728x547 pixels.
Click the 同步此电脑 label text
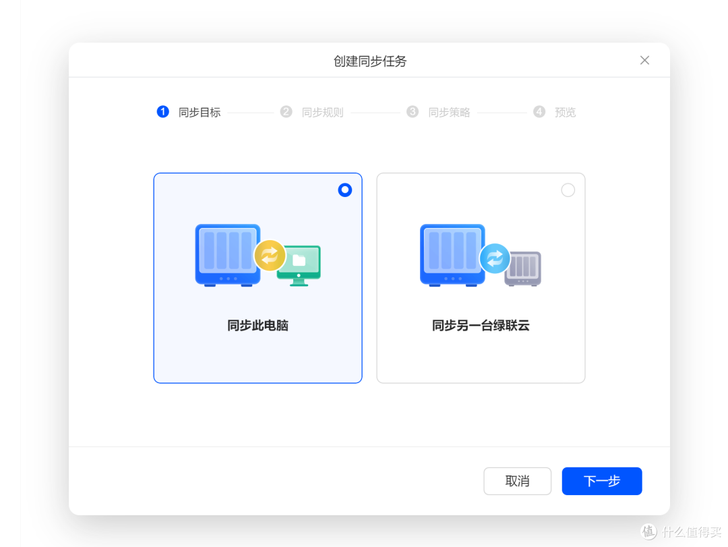(x=257, y=325)
